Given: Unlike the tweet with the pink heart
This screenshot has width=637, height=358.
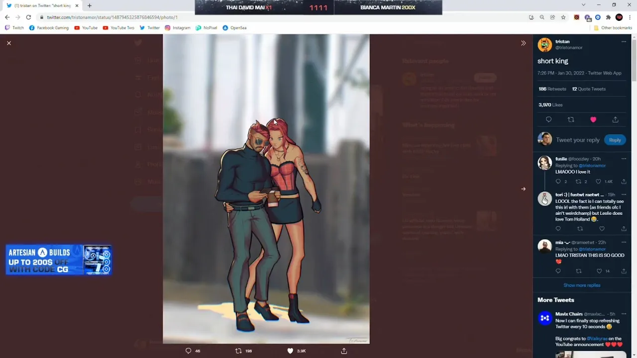Looking at the screenshot, I should (x=593, y=120).
